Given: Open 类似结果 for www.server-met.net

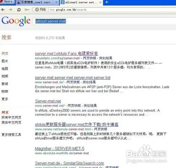Looking at the screenshot, I should [90, 106].
